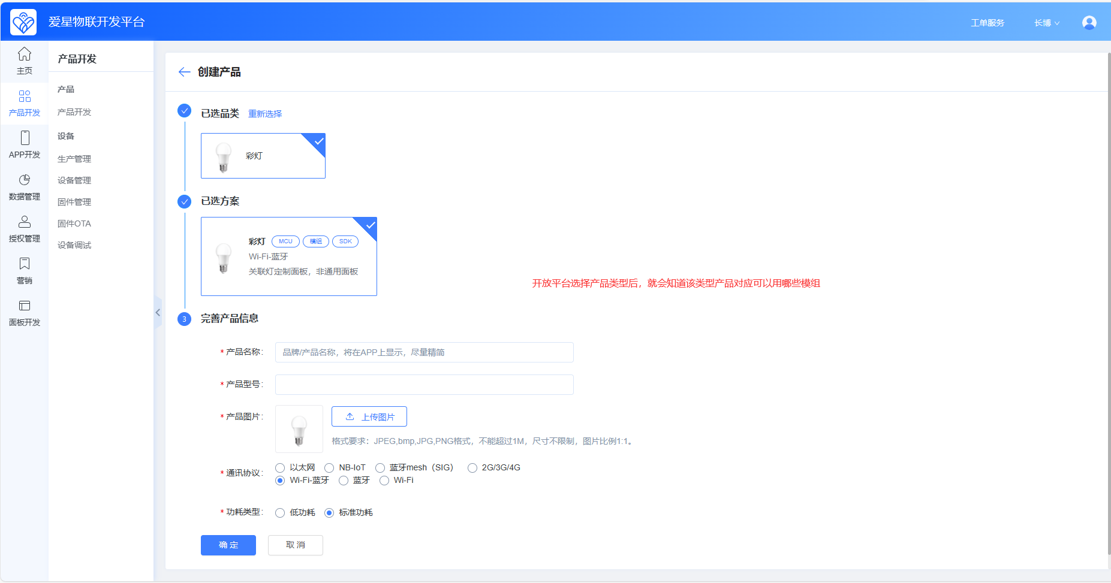Viewport: 1111px width, 583px height.
Task: Choose the 标准功耗 power type radio
Action: coord(329,513)
